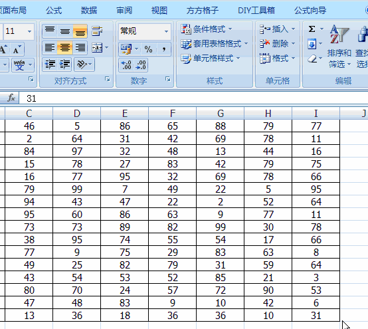Click the decrease decimal icon
The width and height of the screenshot is (368, 329).
click(x=141, y=65)
